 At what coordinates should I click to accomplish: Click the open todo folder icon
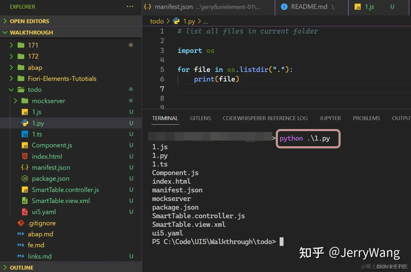pyautogui.click(x=21, y=89)
